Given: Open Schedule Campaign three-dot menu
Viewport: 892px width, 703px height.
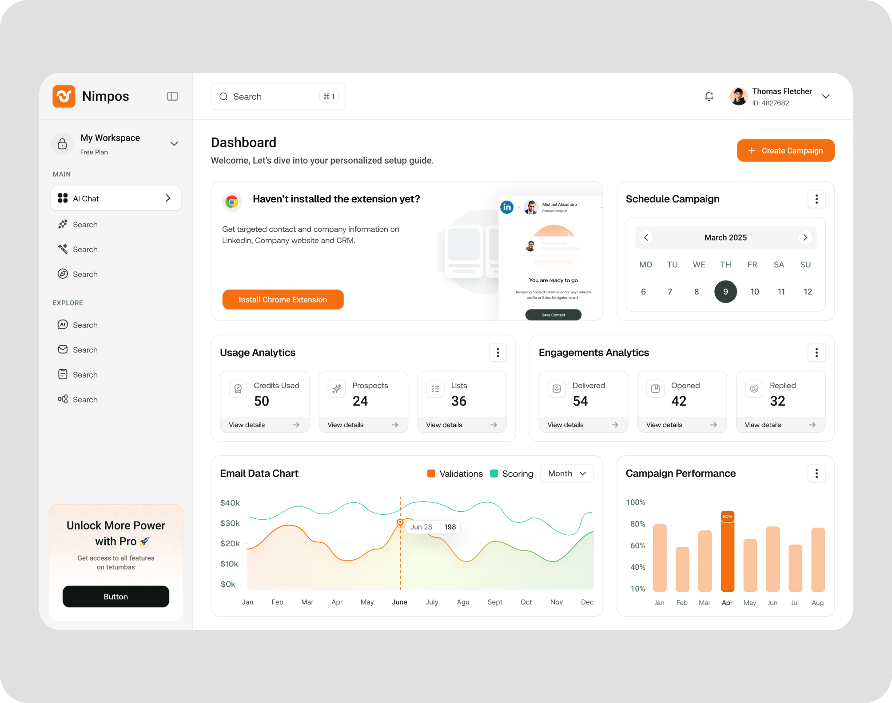Looking at the screenshot, I should [816, 199].
